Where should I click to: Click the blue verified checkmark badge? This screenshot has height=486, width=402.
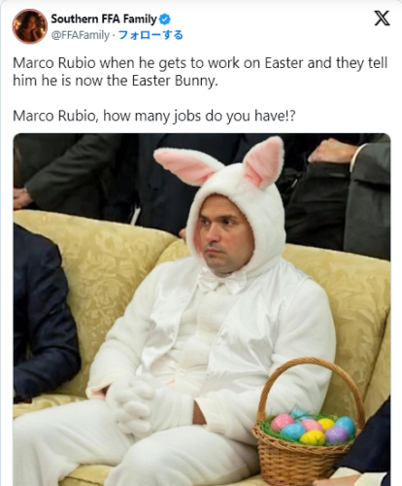[165, 19]
